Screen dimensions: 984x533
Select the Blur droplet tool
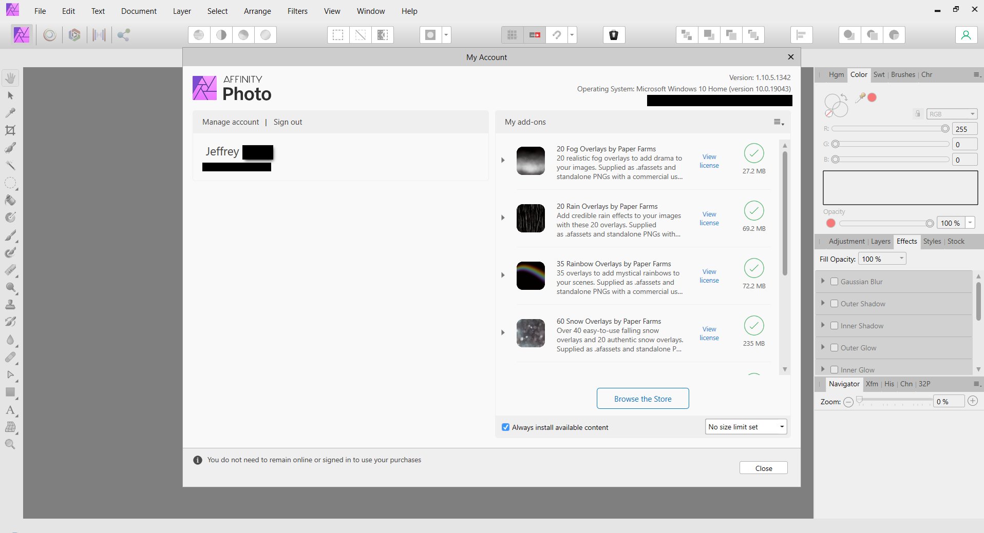pos(10,340)
